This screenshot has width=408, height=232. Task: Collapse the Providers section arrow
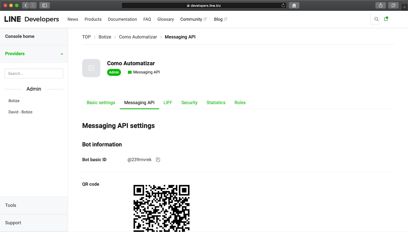62,54
